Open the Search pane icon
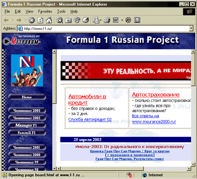This screenshot has width=197, height=179. click(x=59, y=20)
